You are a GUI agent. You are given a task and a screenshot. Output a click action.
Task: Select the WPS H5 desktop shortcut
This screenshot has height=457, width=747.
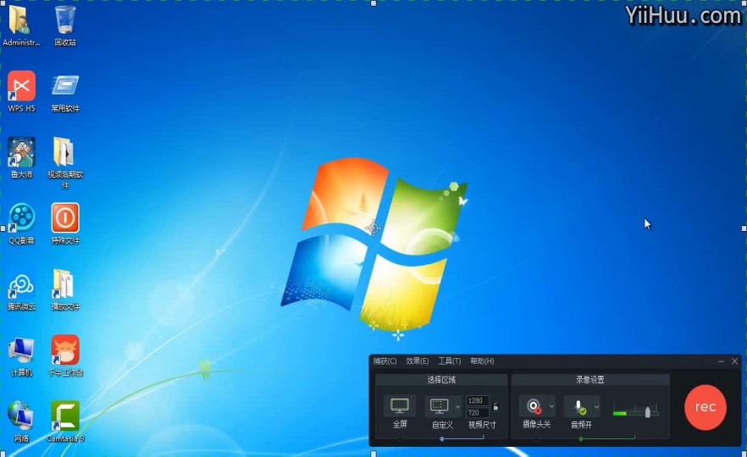[x=21, y=91]
